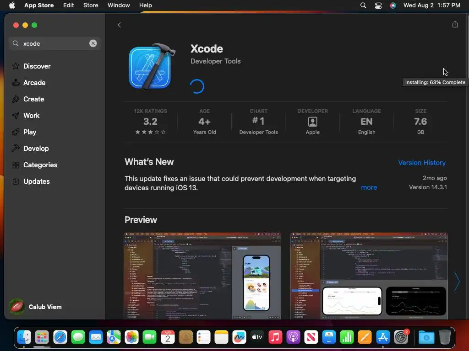
Task: Open App Store from the Dock
Action: 383,337
